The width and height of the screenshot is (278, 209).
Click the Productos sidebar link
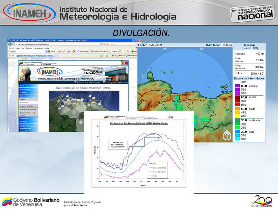tap(28, 122)
